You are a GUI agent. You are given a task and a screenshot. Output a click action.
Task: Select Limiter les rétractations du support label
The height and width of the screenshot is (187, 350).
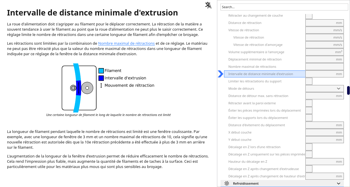pos(255,81)
